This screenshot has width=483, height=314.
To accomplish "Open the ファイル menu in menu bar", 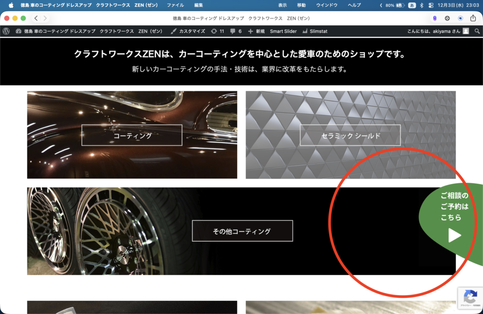I will (x=175, y=5).
